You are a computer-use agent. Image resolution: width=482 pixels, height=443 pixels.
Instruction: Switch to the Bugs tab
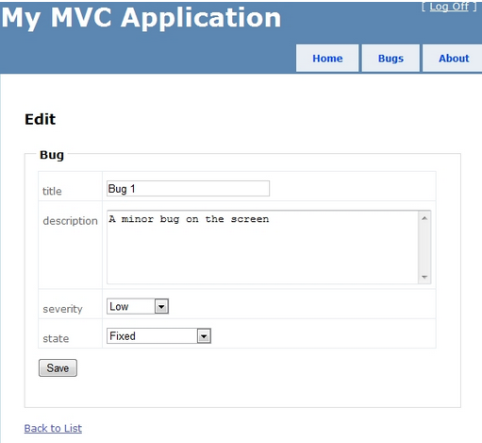click(x=391, y=59)
